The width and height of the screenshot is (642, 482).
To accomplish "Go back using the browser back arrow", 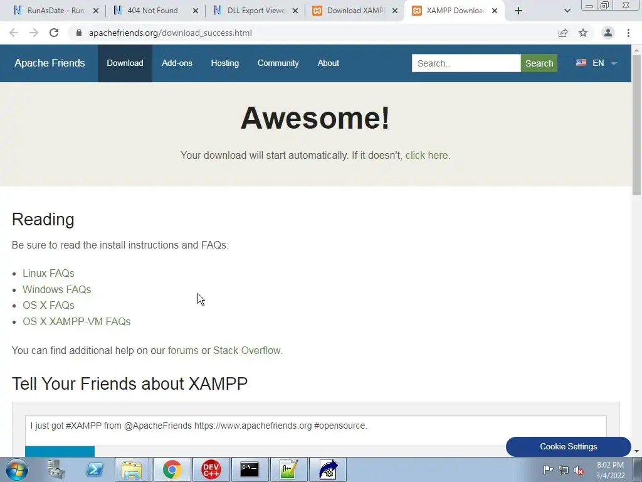I will click(x=14, y=33).
